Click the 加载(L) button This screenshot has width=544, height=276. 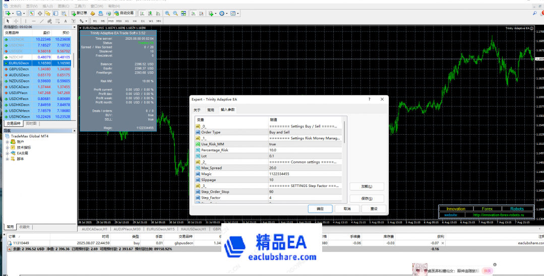(367, 187)
